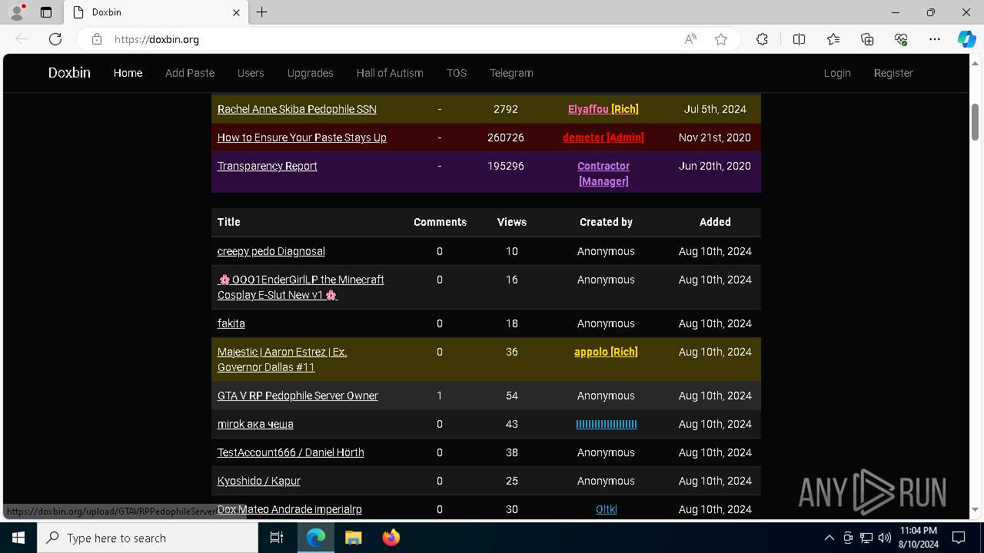Open the Oltkl user profile
The width and height of the screenshot is (984, 553).
coord(606,509)
